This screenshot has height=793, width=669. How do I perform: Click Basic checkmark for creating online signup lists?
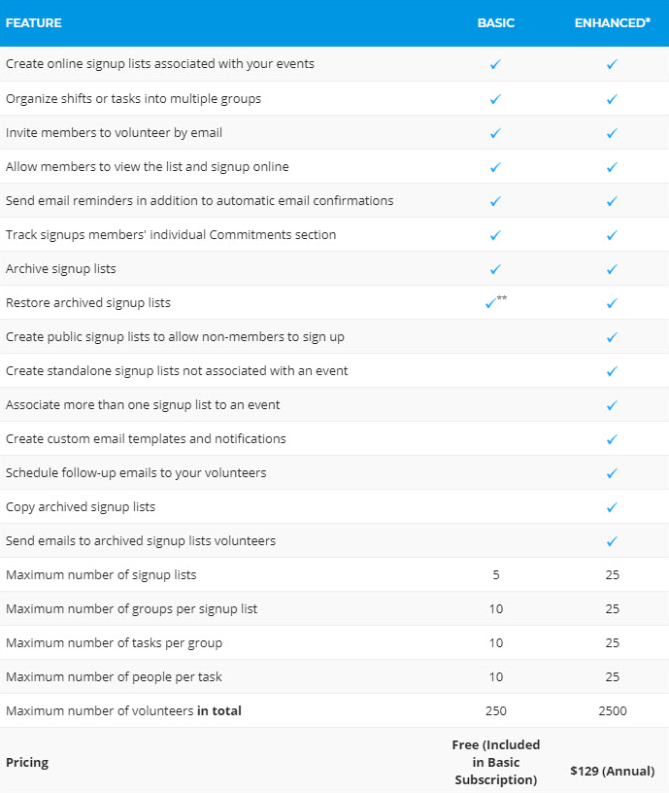[495, 64]
